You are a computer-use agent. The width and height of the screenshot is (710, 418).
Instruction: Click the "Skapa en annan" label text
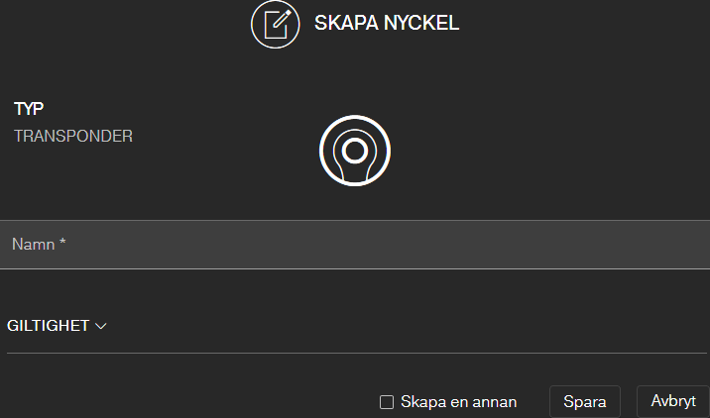click(459, 402)
